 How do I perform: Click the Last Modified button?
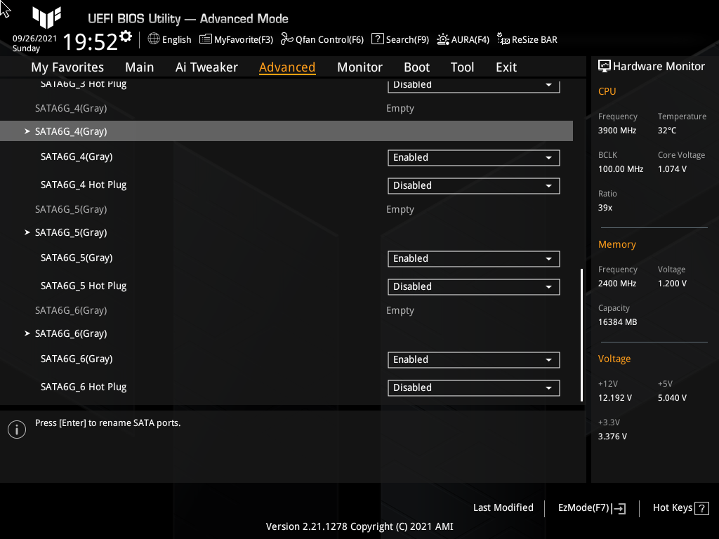click(x=503, y=507)
